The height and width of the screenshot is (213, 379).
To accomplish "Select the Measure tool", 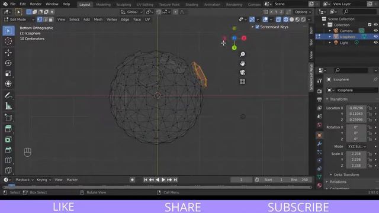I will (8, 106).
